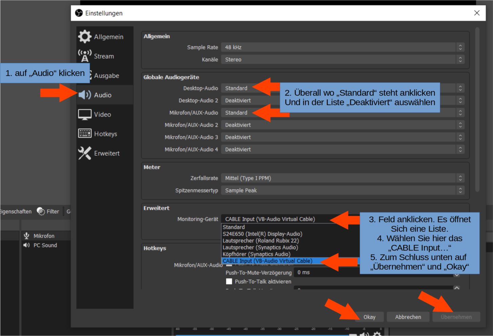Choose CABLE Input (VB-Audio Virtual Cable) in list

(x=267, y=261)
